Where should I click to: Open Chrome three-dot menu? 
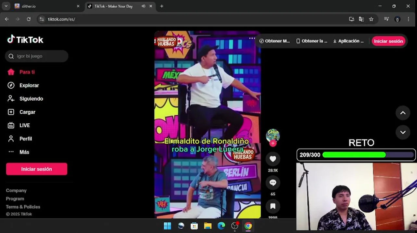coord(408,19)
